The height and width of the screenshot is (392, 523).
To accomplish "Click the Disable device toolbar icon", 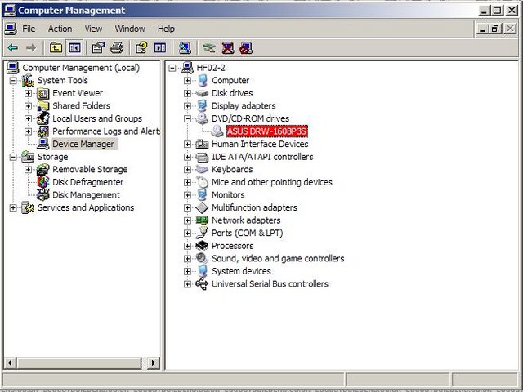I will (246, 48).
